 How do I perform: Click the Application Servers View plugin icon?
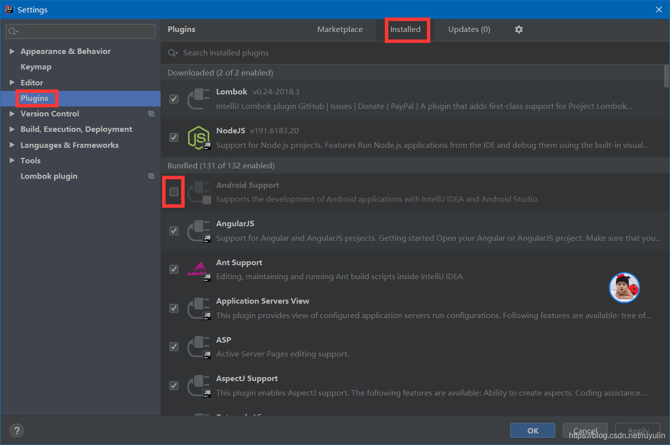pyautogui.click(x=199, y=309)
